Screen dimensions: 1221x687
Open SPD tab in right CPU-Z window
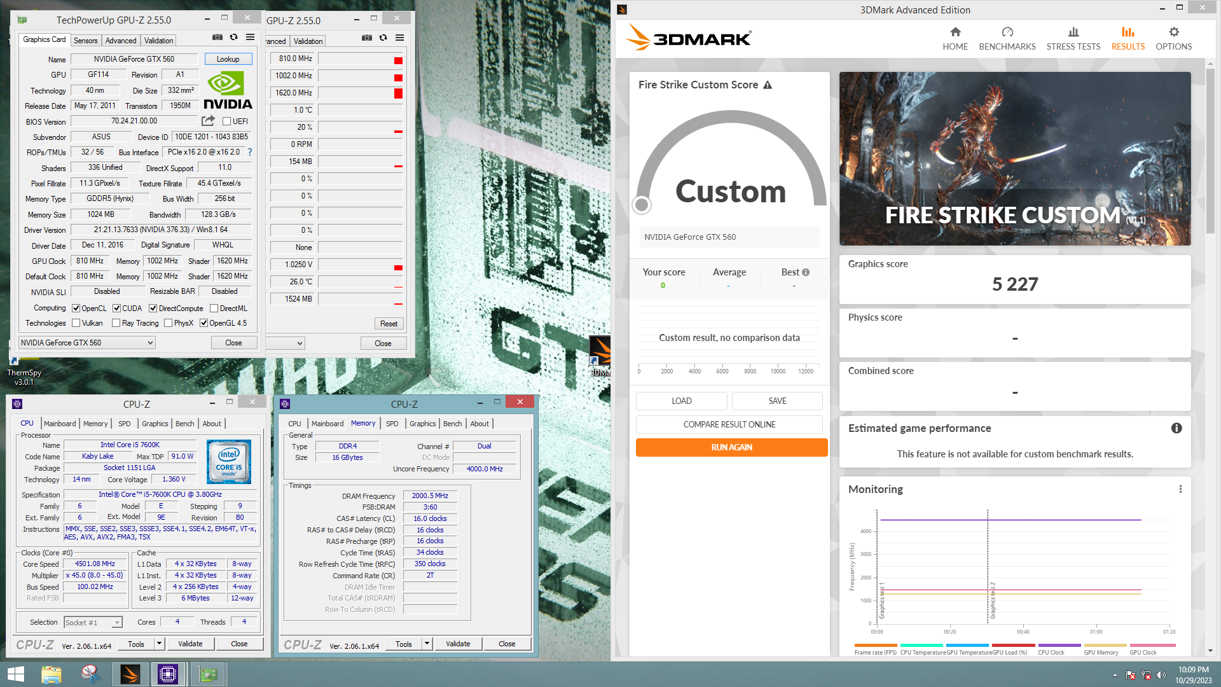click(392, 424)
